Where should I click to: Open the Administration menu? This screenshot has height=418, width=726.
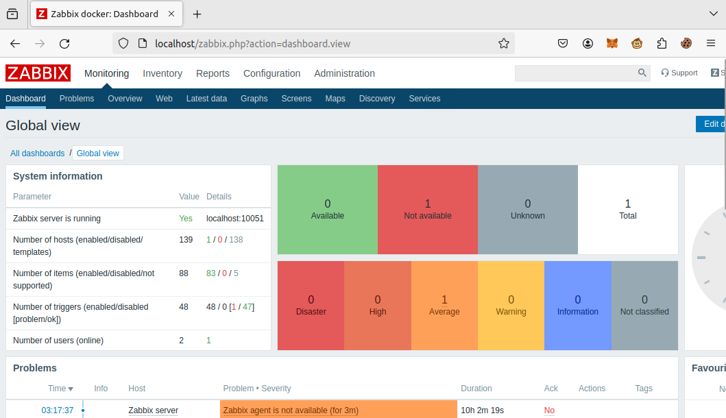click(344, 73)
